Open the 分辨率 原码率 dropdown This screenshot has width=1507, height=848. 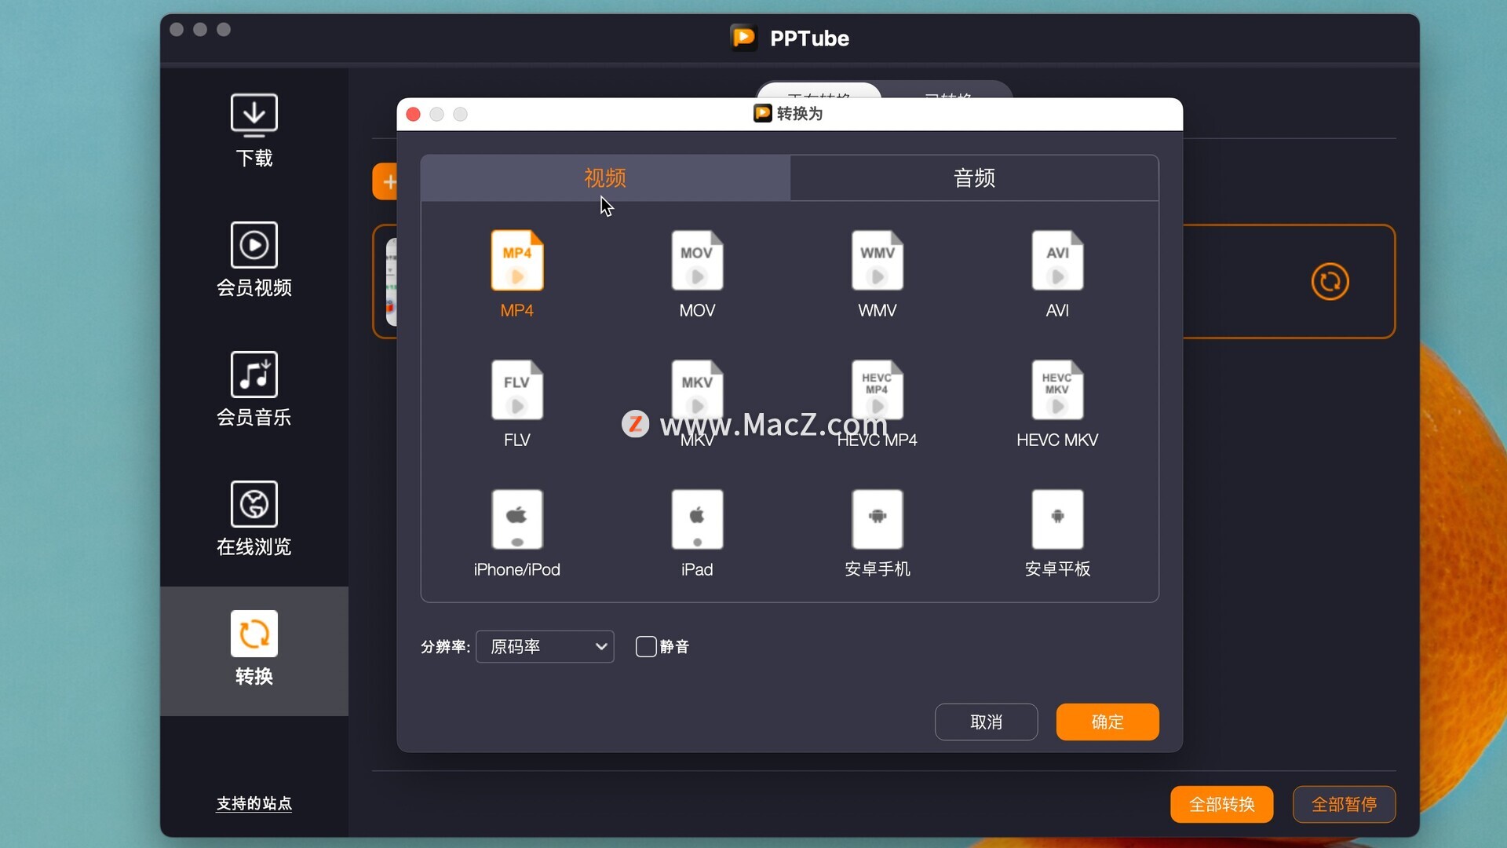(x=545, y=646)
